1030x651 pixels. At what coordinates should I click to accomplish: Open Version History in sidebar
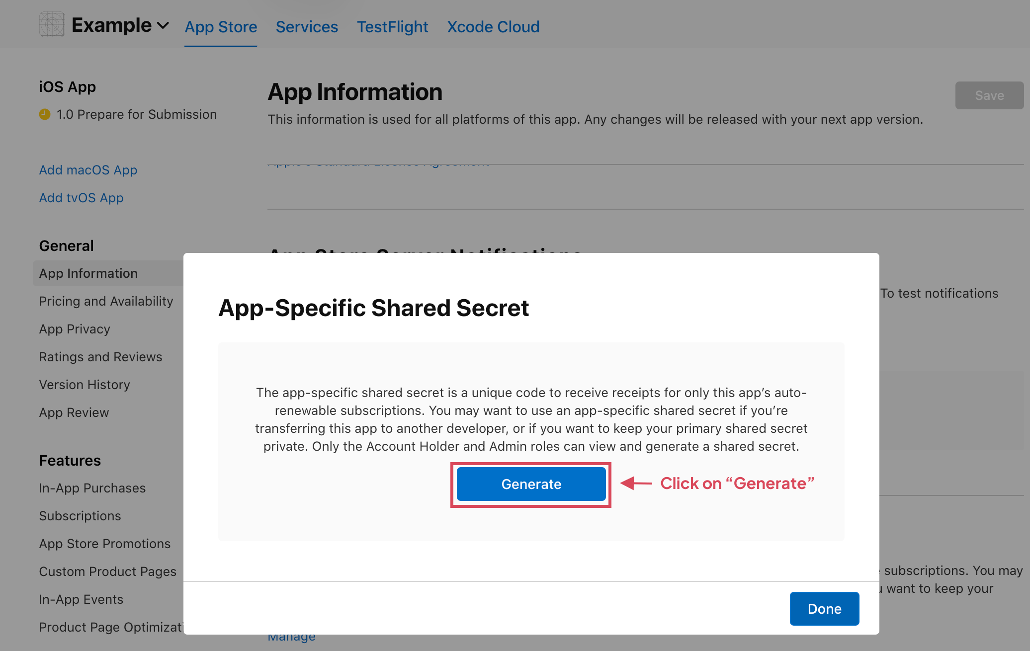pos(85,385)
